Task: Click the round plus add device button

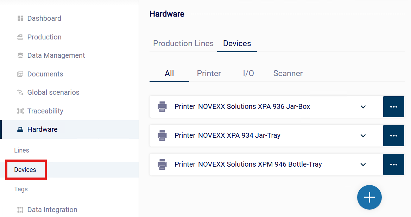Action: (369, 197)
